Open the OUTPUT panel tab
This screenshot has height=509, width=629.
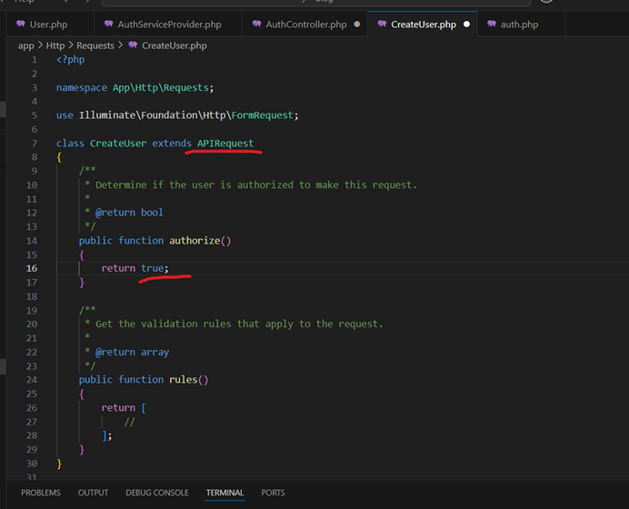tap(93, 493)
